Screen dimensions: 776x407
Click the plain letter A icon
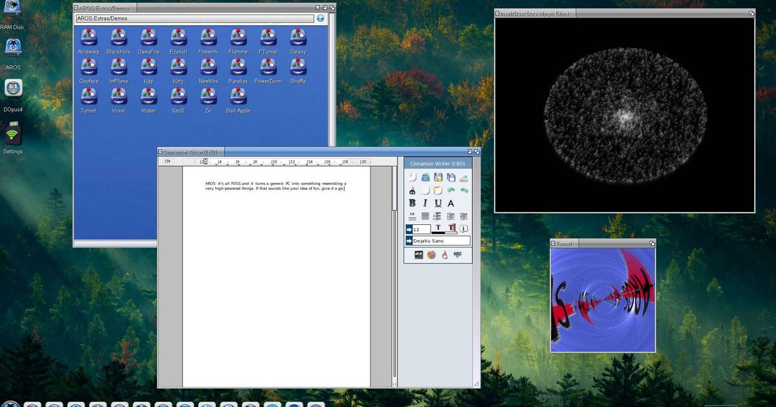[x=451, y=203]
